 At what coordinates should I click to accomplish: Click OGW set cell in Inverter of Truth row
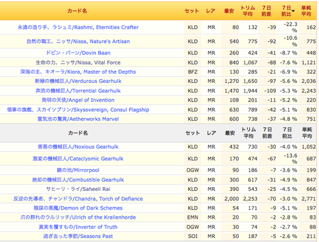193,227
